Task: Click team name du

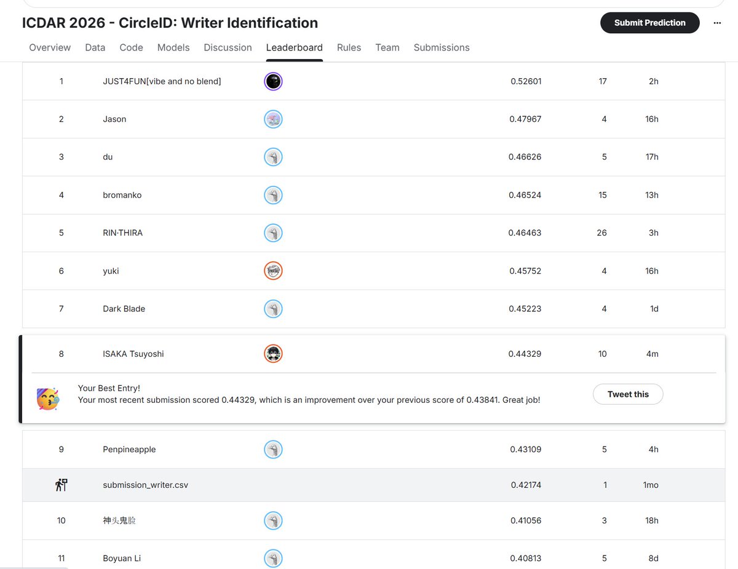Action: point(108,157)
